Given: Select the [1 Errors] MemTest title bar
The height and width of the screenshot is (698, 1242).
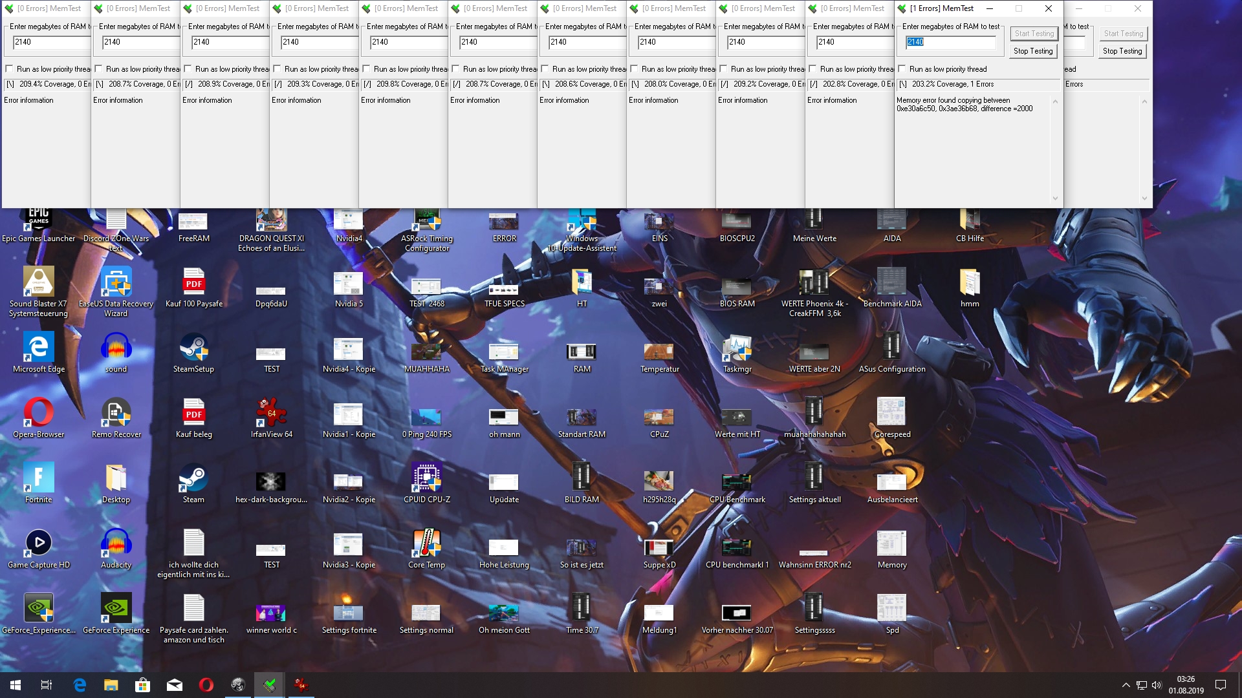Looking at the screenshot, I should coord(941,8).
